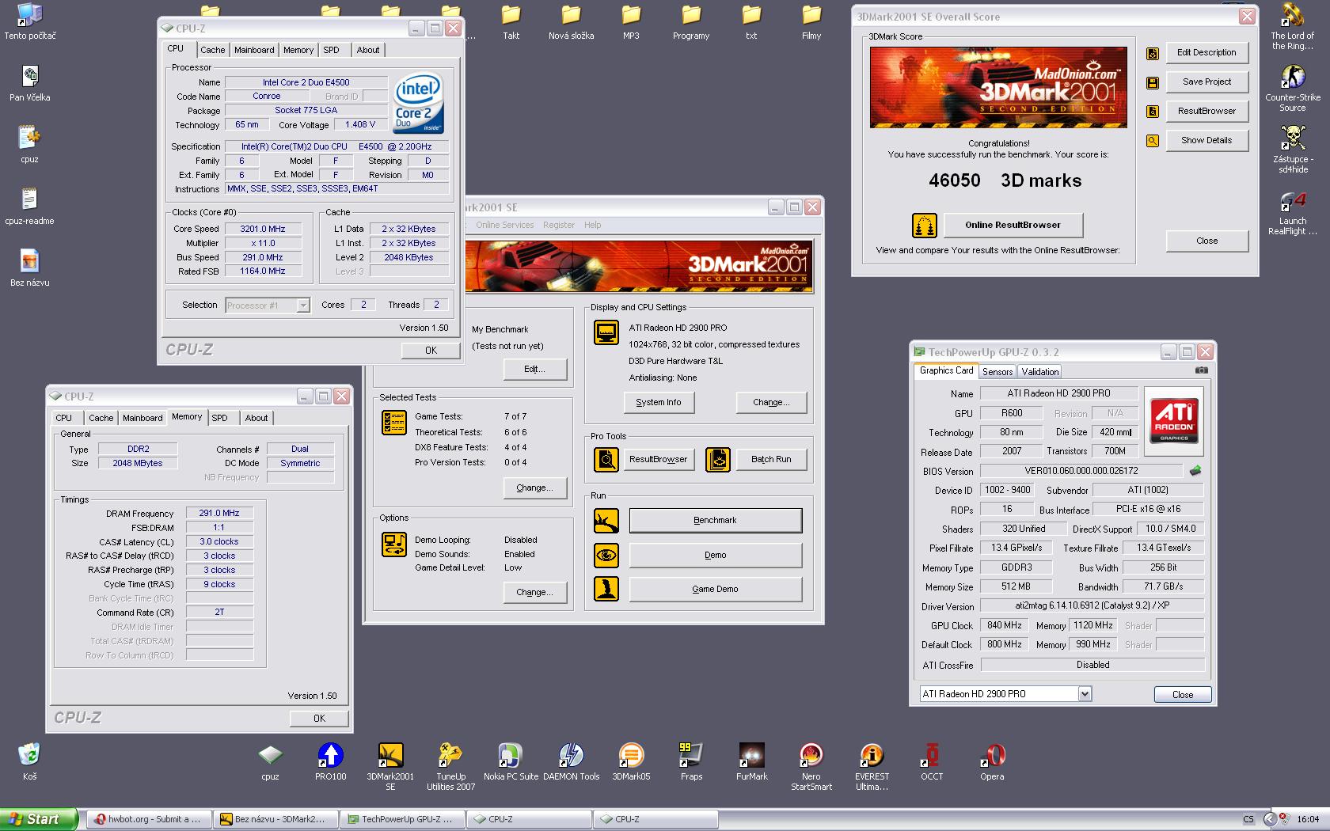The image size is (1330, 831).
Task: Open Launch RealFlight shortcut
Action: click(x=1293, y=211)
